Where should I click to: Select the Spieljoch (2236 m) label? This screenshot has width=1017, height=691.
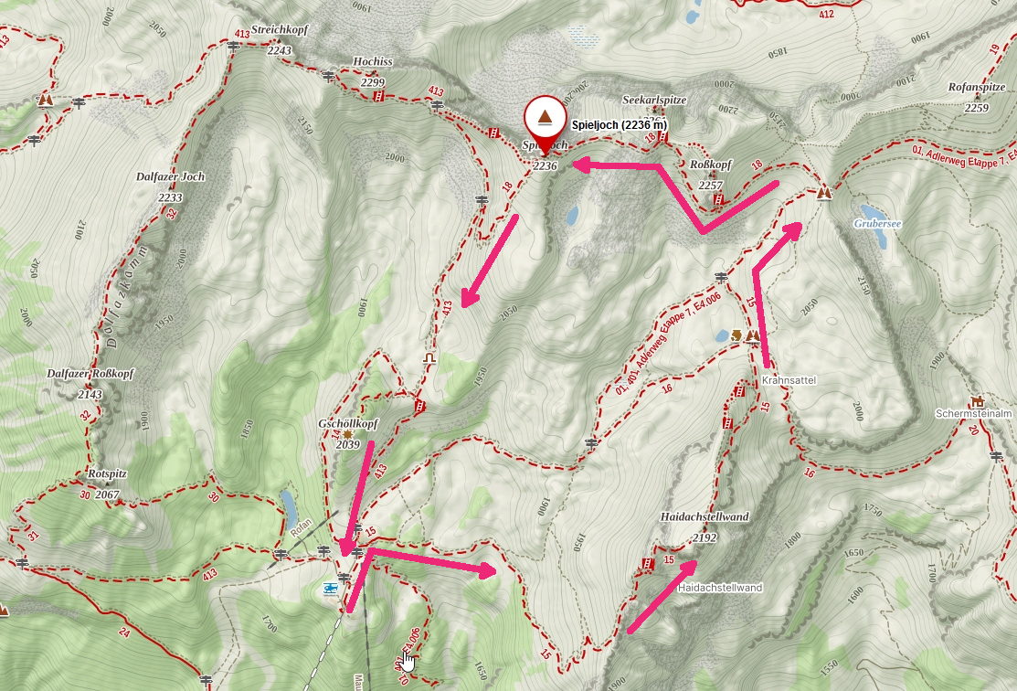click(x=619, y=124)
